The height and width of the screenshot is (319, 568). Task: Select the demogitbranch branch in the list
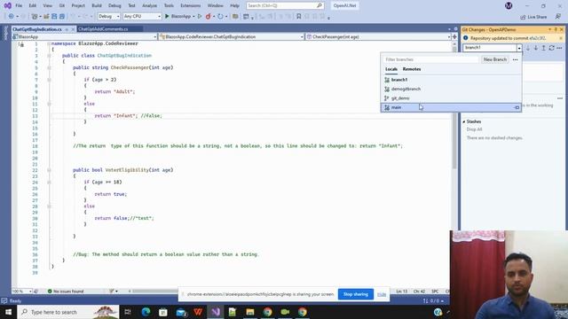451,89
